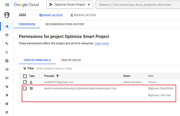Select the IAM add-person sidebar icon
Image resolution: width=180 pixels, height=116 pixels.
7,26
